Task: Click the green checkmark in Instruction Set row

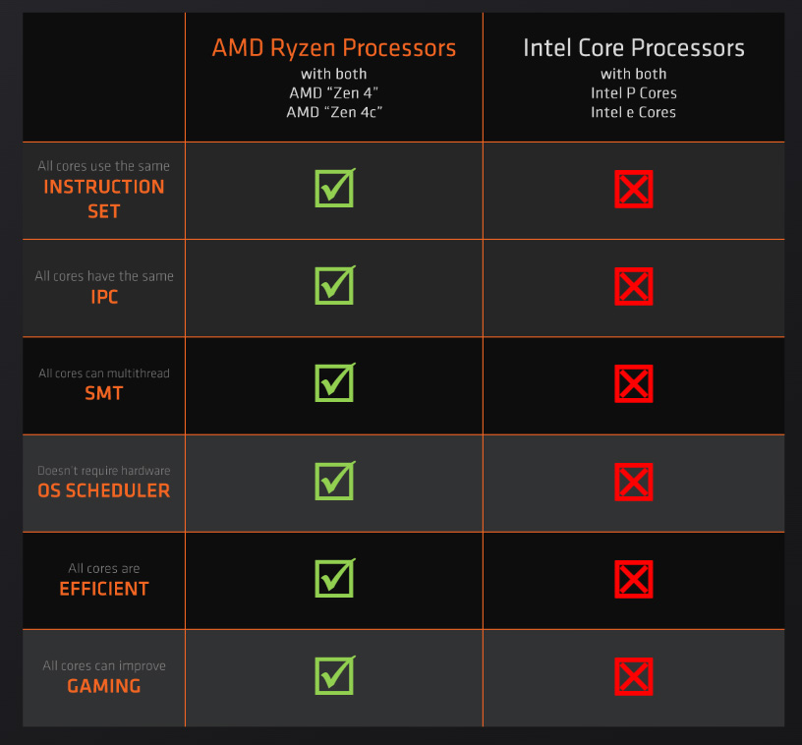Action: 335,188
